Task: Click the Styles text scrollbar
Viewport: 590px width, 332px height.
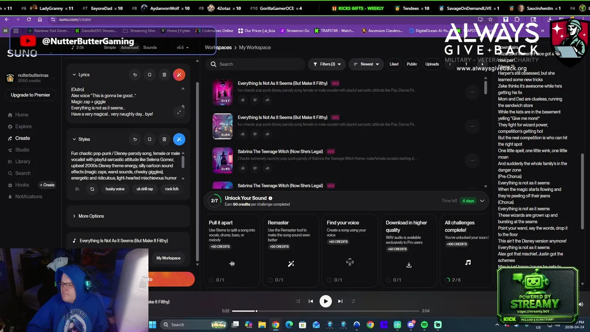Action: [183, 162]
